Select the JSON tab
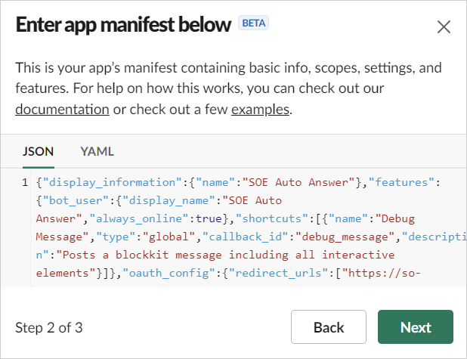467x359 pixels. click(38, 151)
